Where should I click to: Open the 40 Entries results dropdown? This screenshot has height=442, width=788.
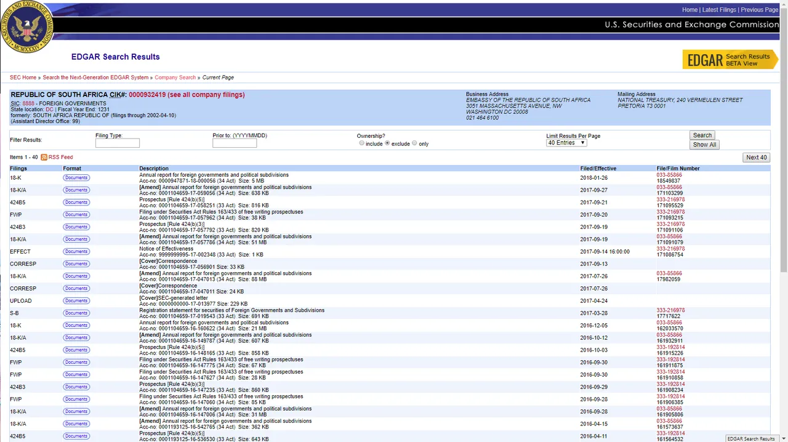coord(566,143)
